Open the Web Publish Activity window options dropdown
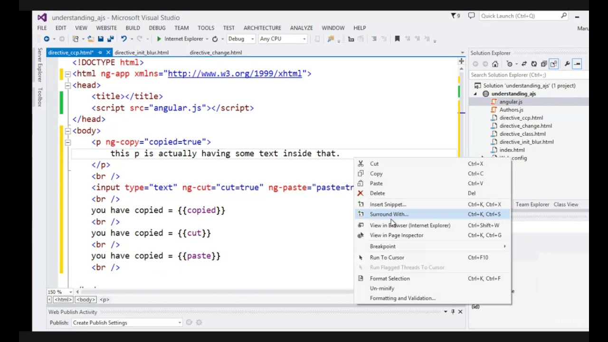The height and width of the screenshot is (342, 608). [446, 312]
